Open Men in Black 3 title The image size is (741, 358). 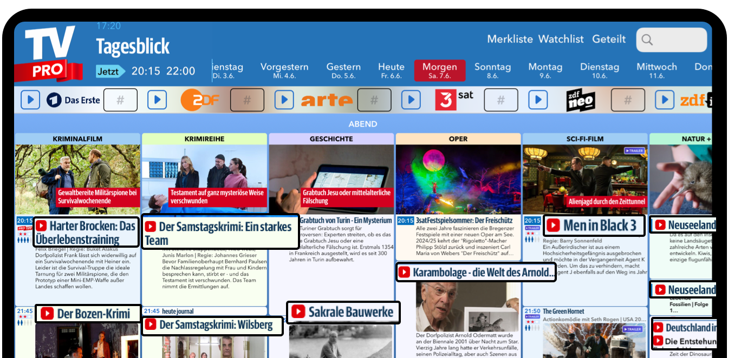[600, 226]
